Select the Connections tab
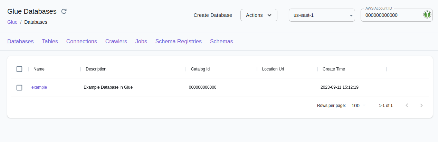 pos(82,42)
